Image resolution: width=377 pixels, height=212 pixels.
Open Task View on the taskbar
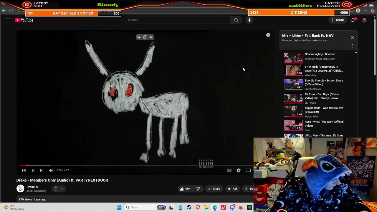pyautogui.click(x=171, y=207)
